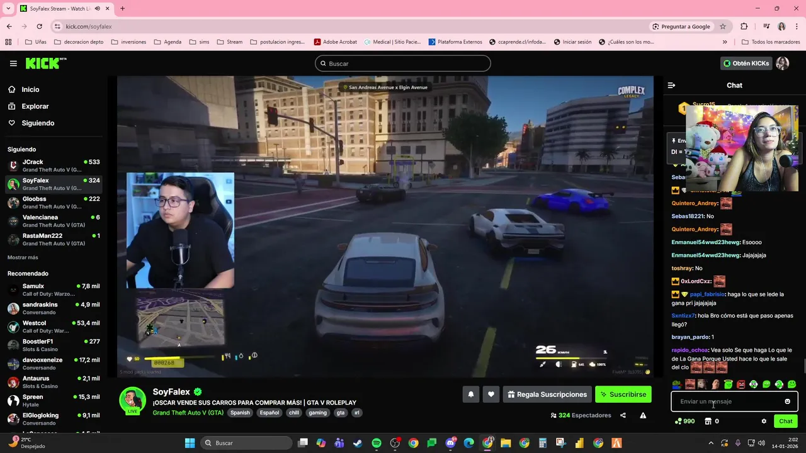This screenshot has height=453, width=806.
Task: Toggle the follow heart for SoyFalex
Action: point(491,394)
